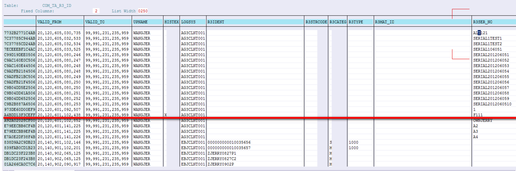Screen dimensions: 516x171
Task: Click key cell 838D9A2C9DB23
Action: pyautogui.click(x=20, y=142)
